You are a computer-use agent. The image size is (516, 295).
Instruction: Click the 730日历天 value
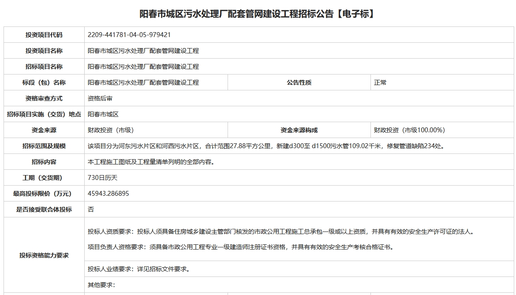coord(103,178)
